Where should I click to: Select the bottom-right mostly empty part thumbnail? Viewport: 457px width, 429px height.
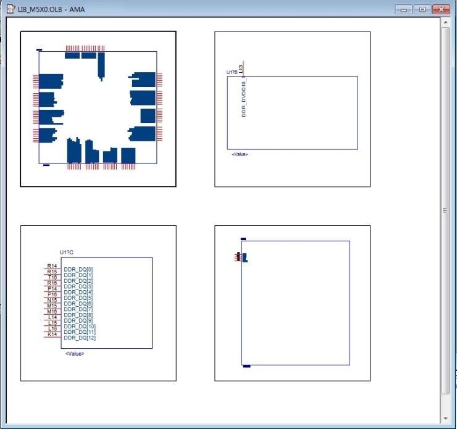(x=292, y=303)
